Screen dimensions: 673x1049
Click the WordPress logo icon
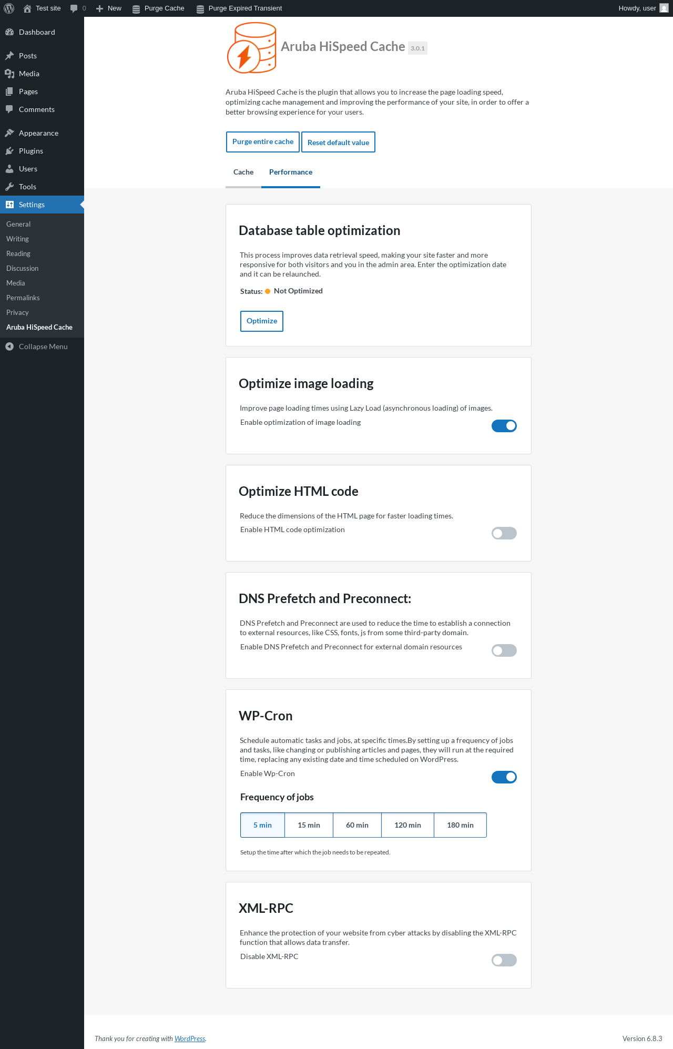[9, 8]
